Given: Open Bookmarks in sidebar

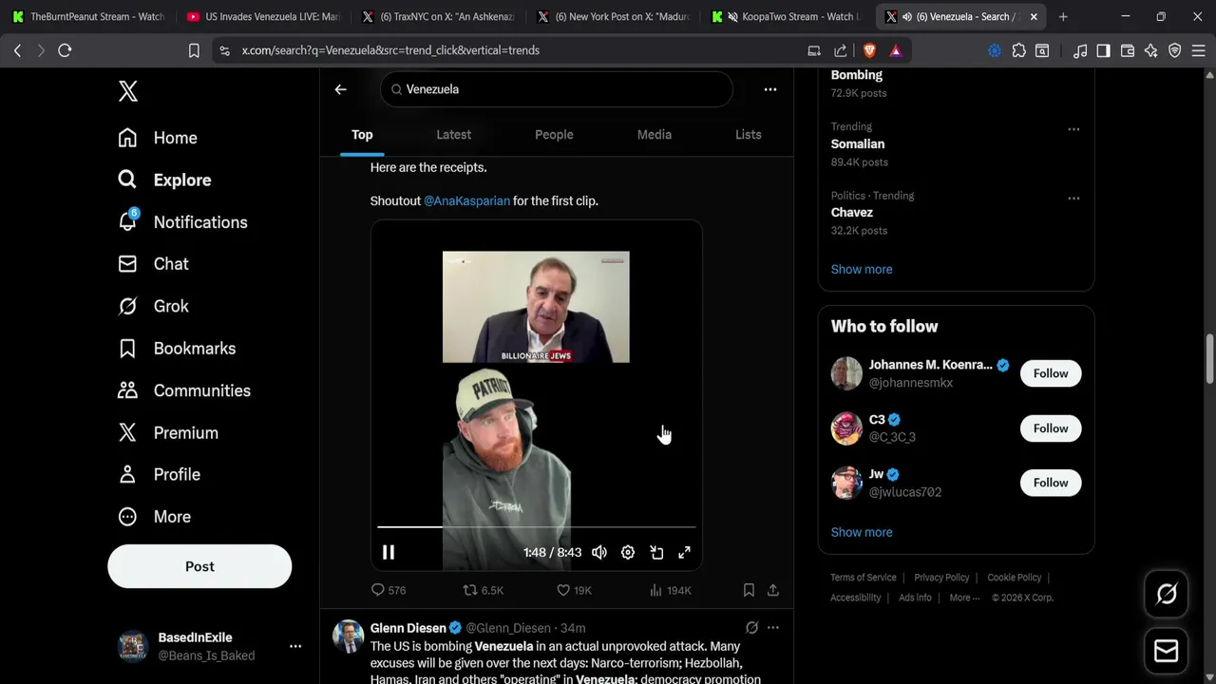Looking at the screenshot, I should click(177, 349).
